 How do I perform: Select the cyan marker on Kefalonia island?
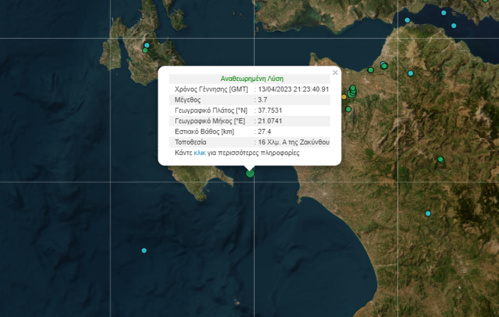(147, 45)
